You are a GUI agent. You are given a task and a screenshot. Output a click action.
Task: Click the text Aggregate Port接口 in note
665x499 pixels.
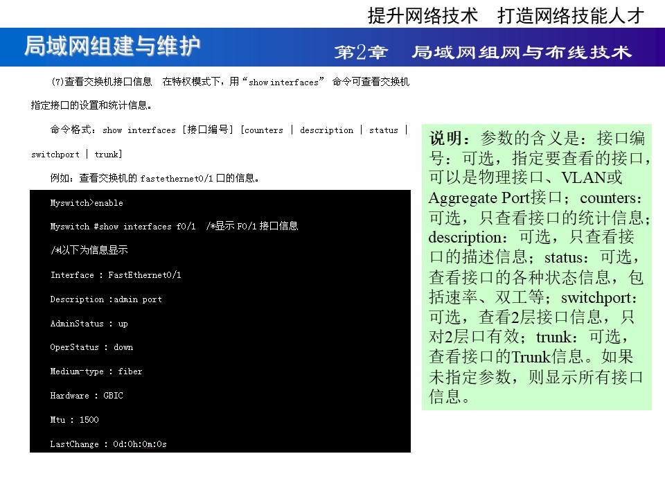tap(495, 198)
